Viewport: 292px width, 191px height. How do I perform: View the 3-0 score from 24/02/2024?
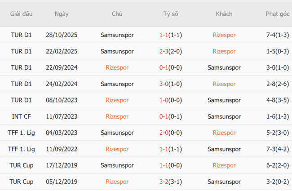pos(164,84)
